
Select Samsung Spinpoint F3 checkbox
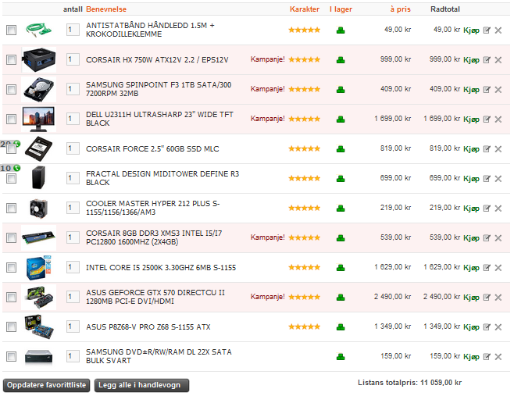[x=11, y=89]
